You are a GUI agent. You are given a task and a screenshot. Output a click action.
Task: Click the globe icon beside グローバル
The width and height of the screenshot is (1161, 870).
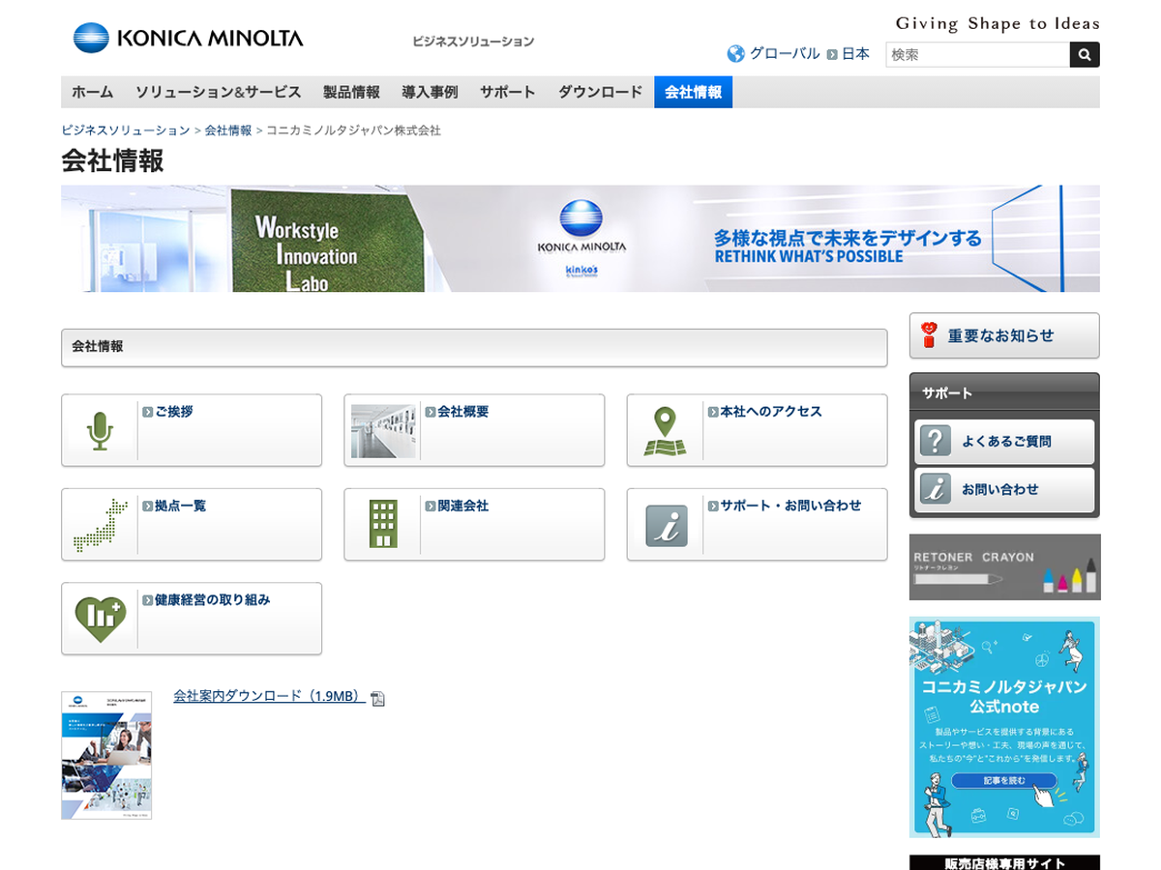coord(736,54)
